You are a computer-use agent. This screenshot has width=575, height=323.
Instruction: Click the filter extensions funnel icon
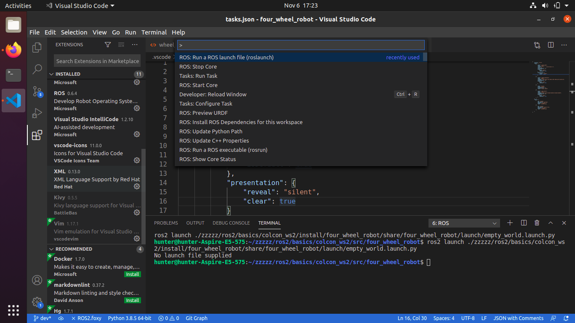(108, 45)
